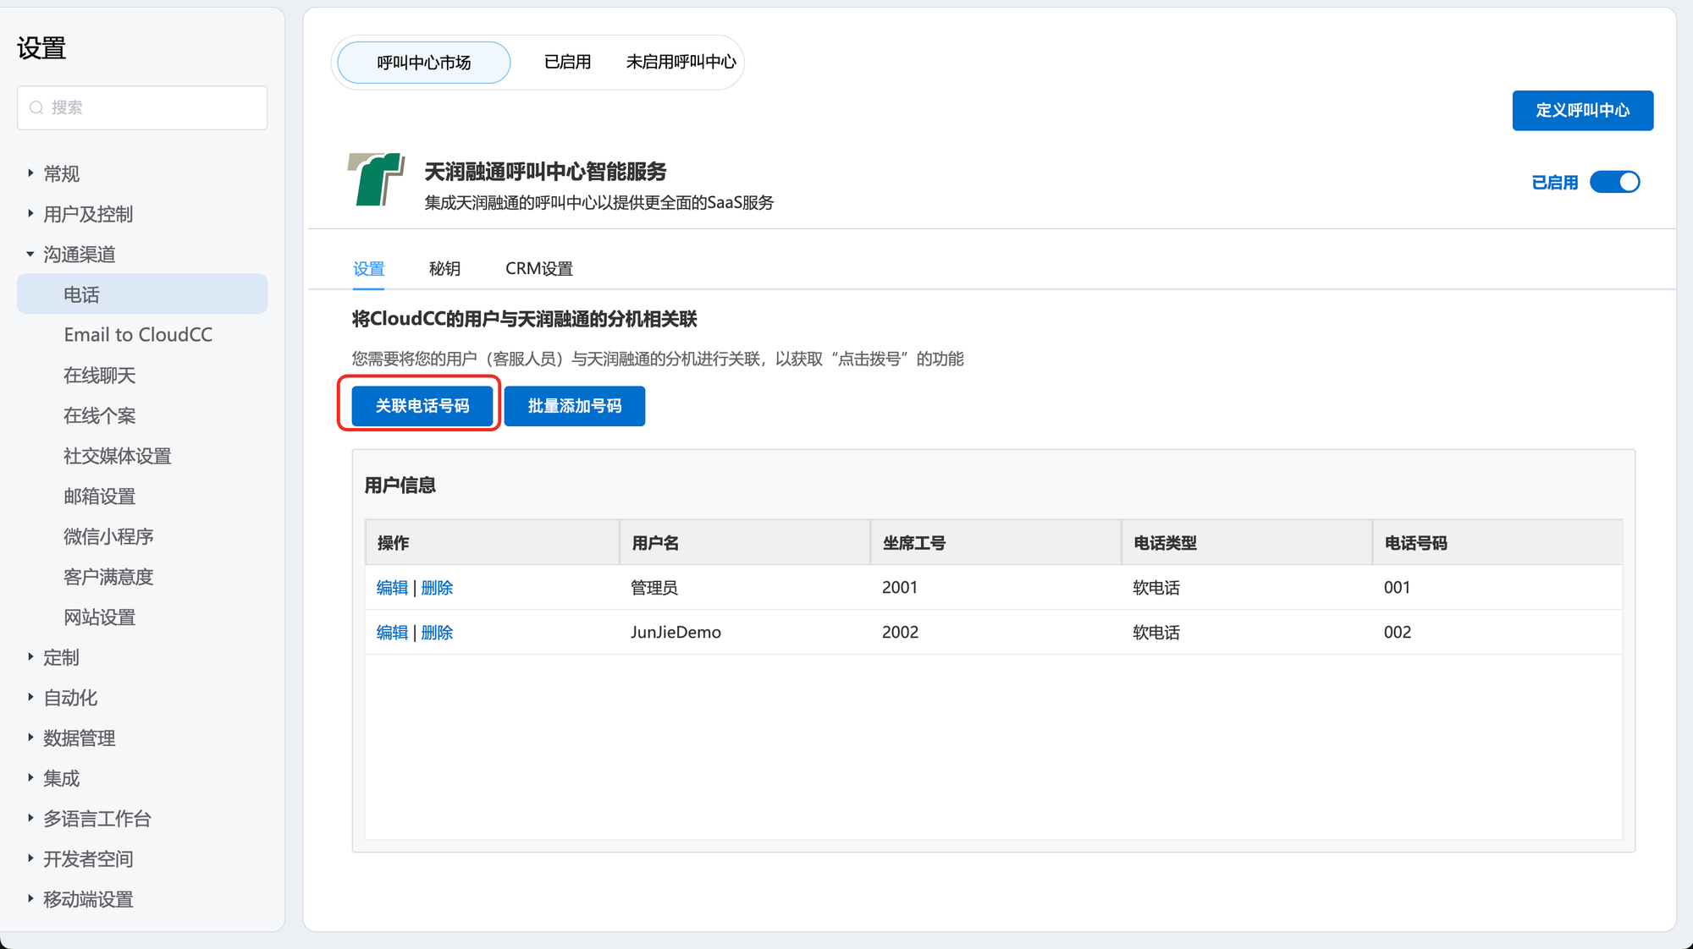Viewport: 1693px width, 949px height.
Task: Open 未启用呼叫中心 tab
Action: (681, 63)
